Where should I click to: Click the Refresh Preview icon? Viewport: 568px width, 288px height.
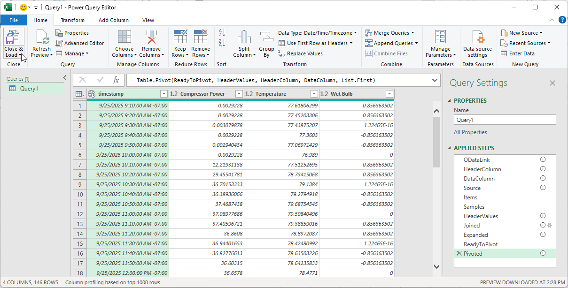point(41,38)
